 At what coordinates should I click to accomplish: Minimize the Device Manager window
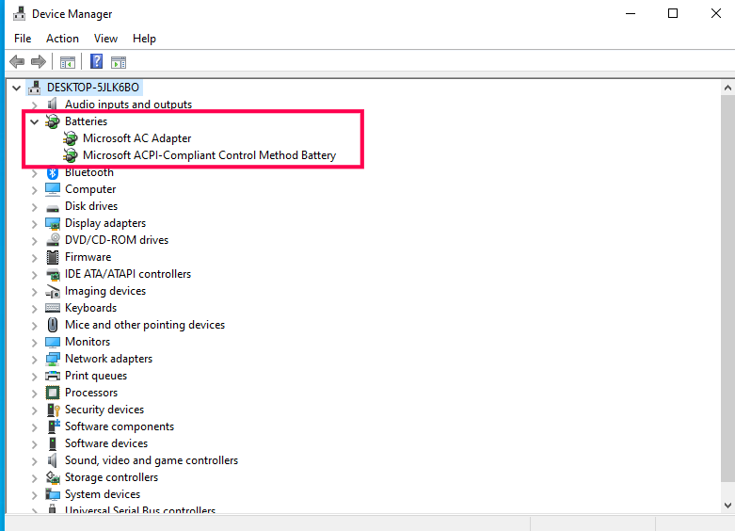point(631,13)
